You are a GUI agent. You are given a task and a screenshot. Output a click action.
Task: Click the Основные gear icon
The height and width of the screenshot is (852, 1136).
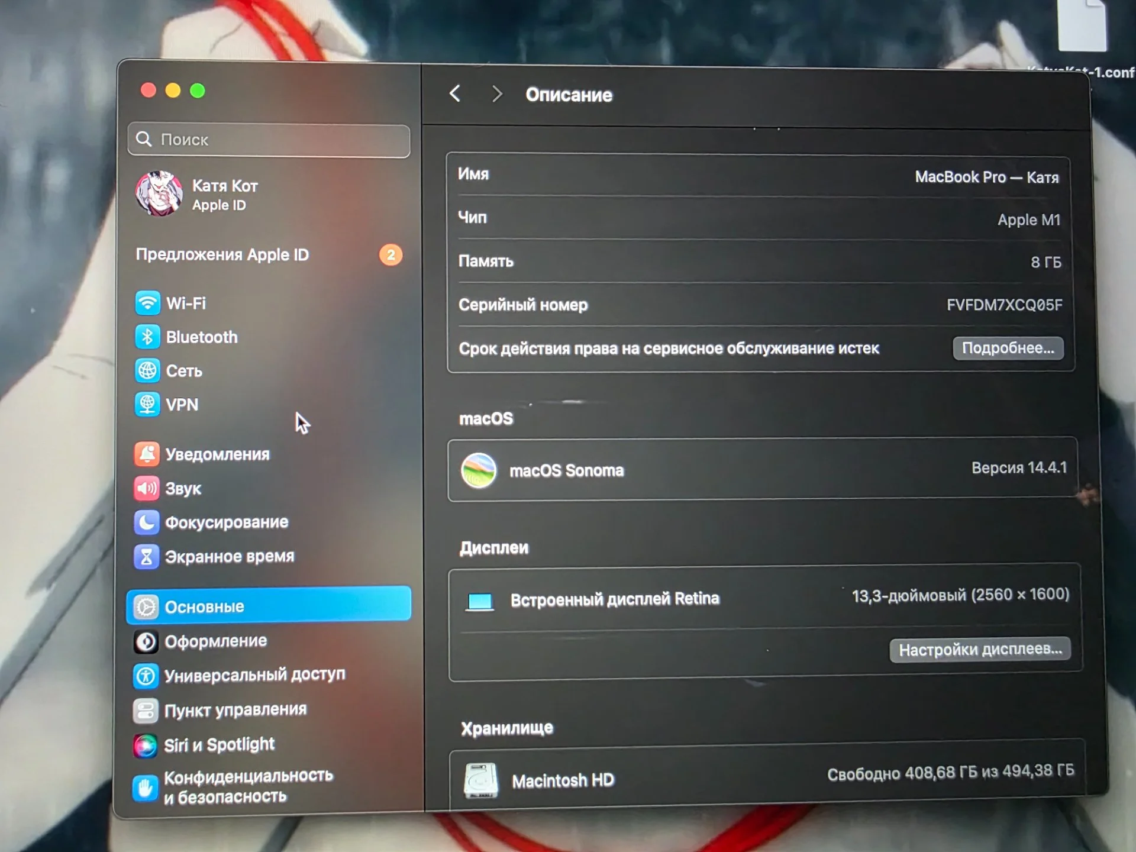tap(146, 606)
